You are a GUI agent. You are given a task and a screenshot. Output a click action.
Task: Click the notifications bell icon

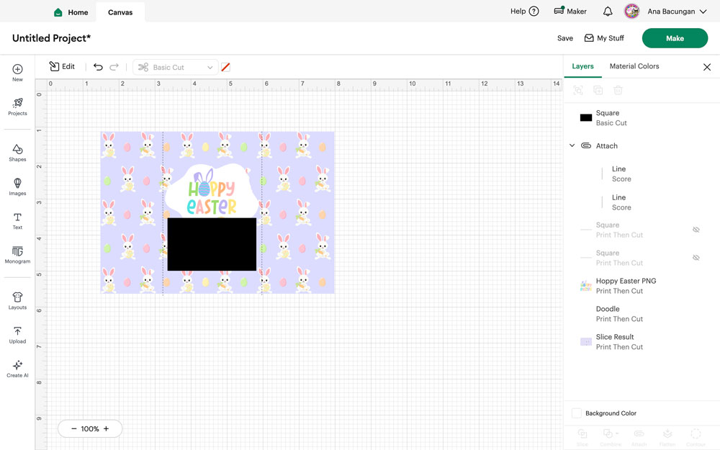pyautogui.click(x=608, y=12)
